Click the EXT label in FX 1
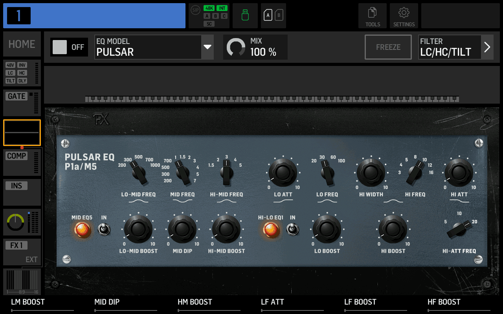 (31, 259)
